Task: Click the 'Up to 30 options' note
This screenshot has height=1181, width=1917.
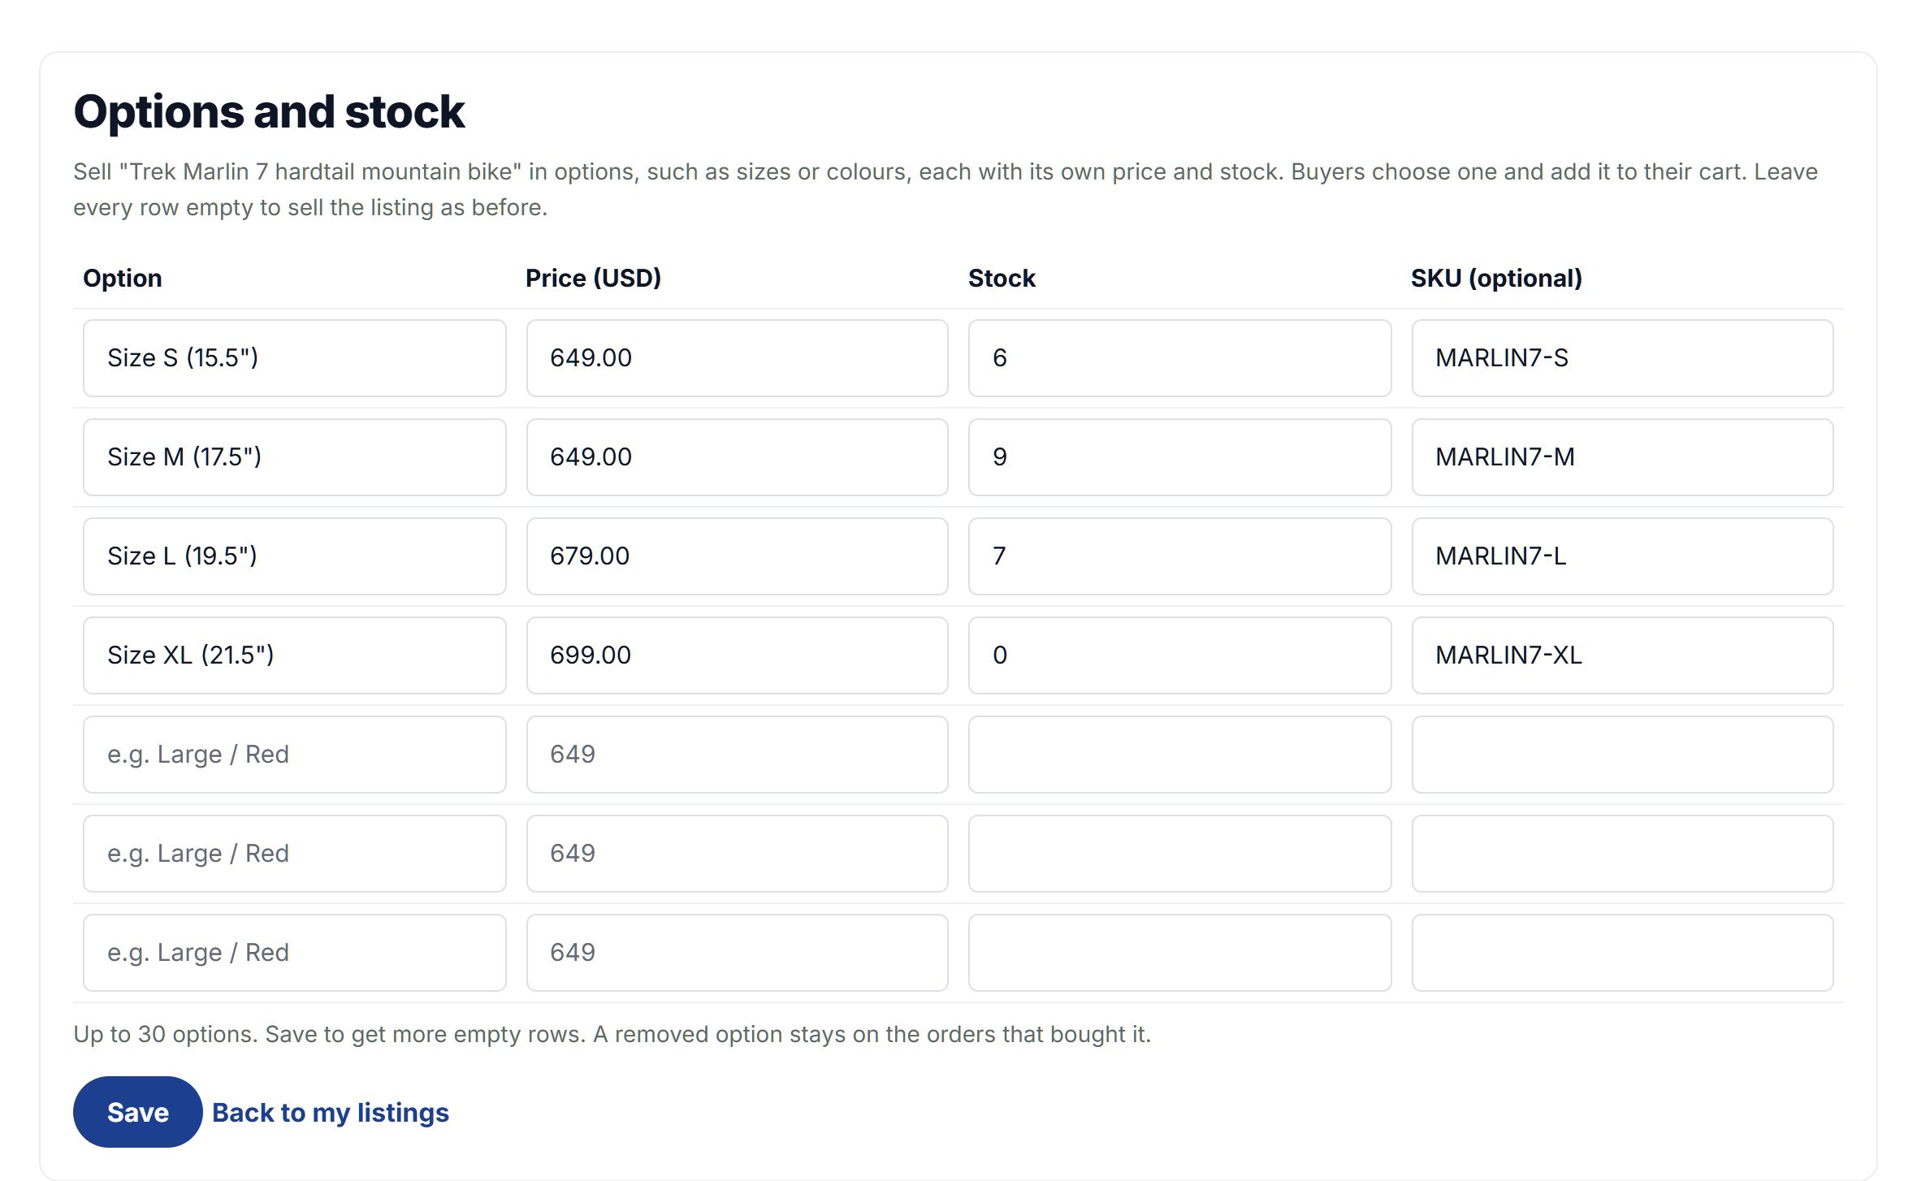Action: tap(612, 1034)
